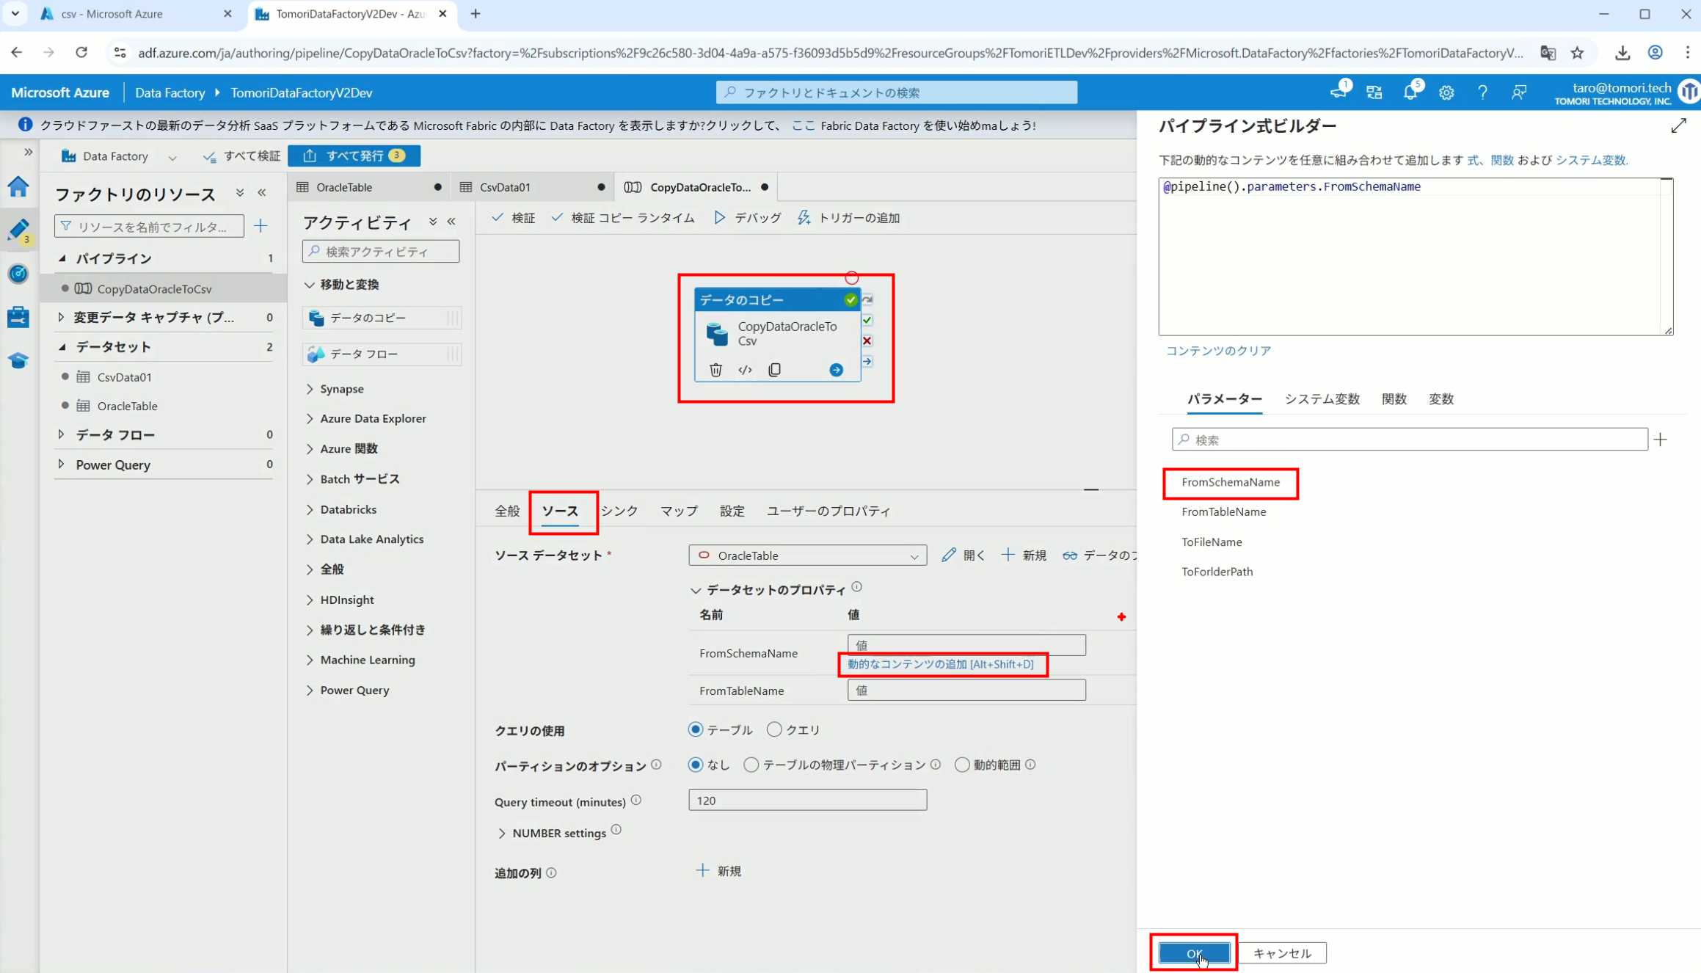Click the notifications bell icon
The image size is (1701, 973).
(1410, 92)
